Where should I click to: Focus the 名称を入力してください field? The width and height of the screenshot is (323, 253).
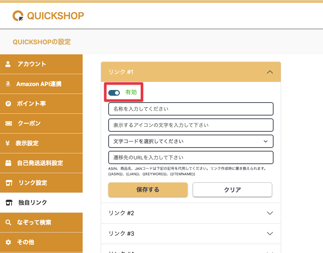point(191,109)
